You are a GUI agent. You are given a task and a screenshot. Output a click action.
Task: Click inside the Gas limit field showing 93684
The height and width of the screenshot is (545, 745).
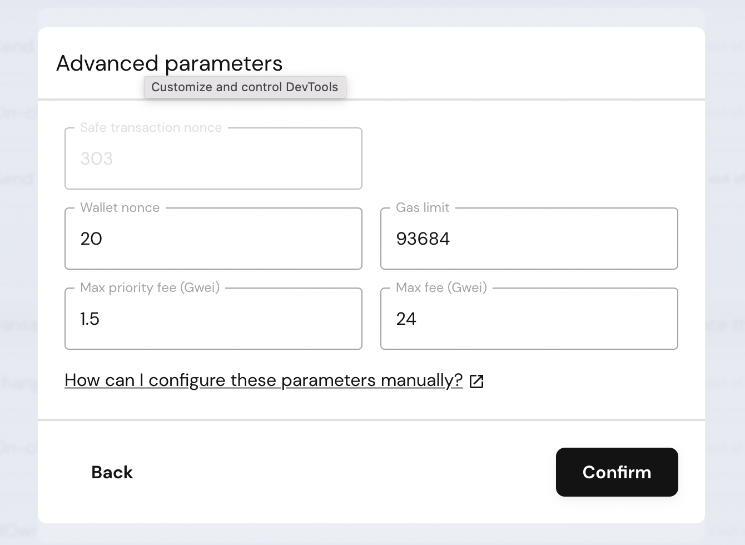[529, 239]
